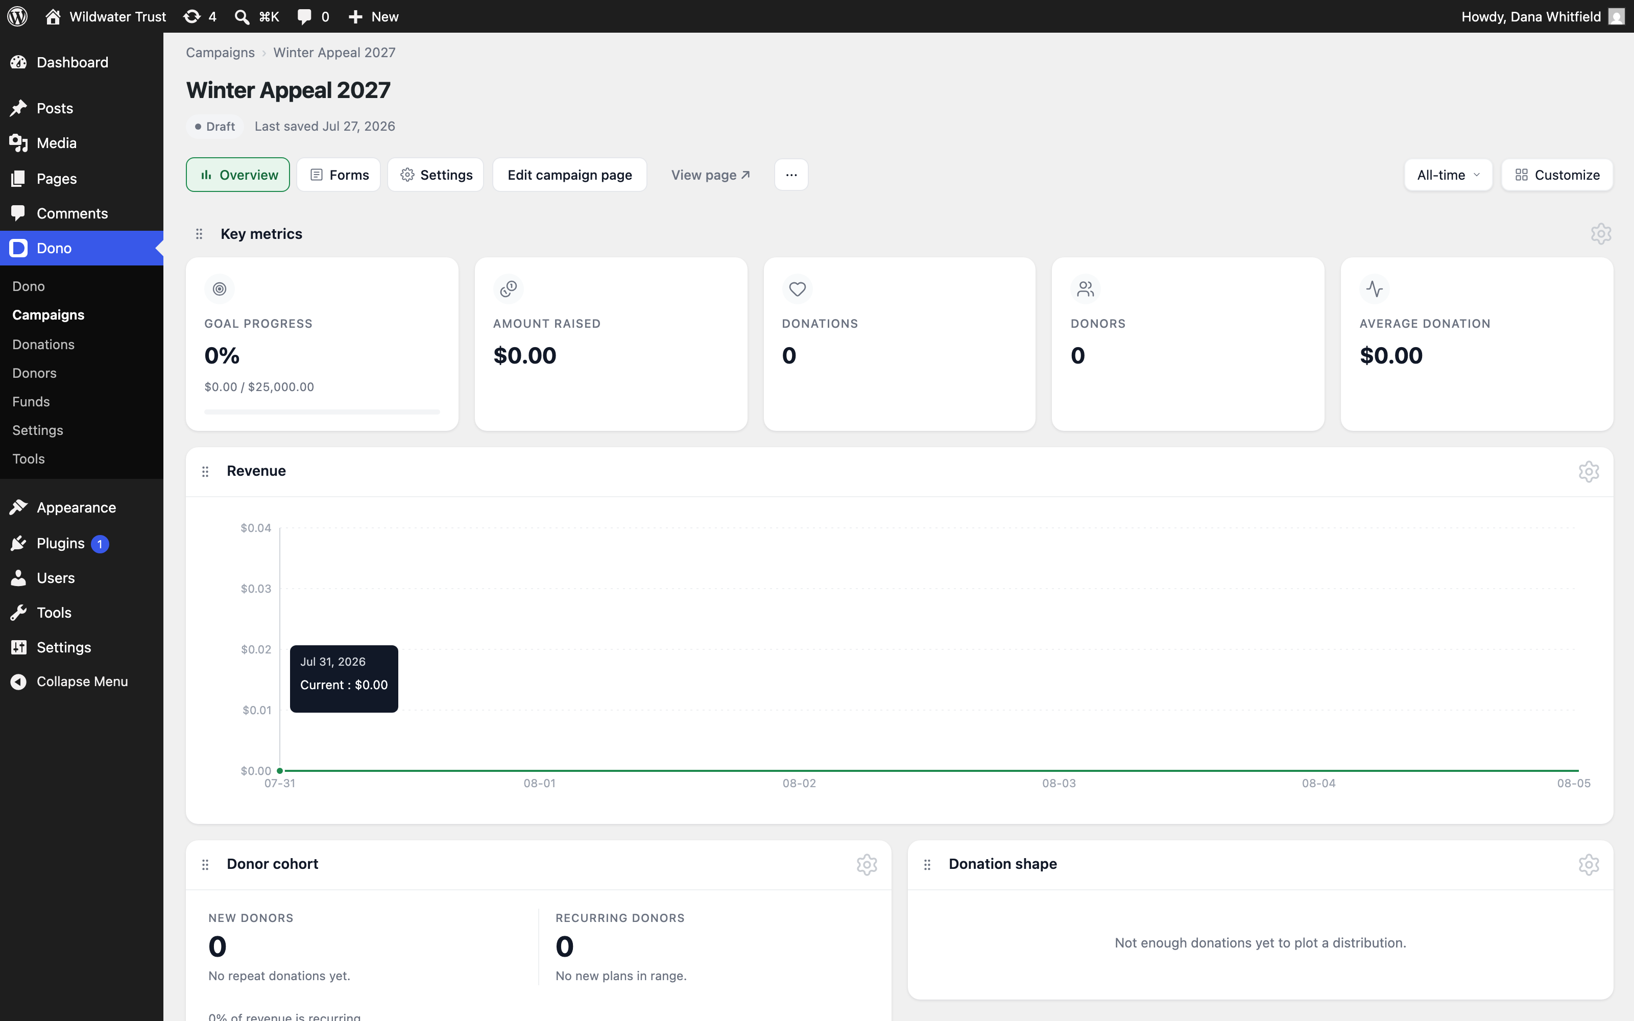Grab the Key metrics drag handle
This screenshot has height=1021, width=1634.
199,234
